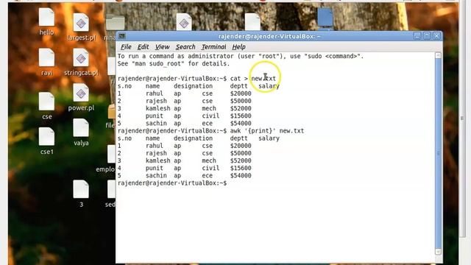This screenshot has width=471, height=265.
Task: Click the last empty prompt line
Action: coord(172,183)
